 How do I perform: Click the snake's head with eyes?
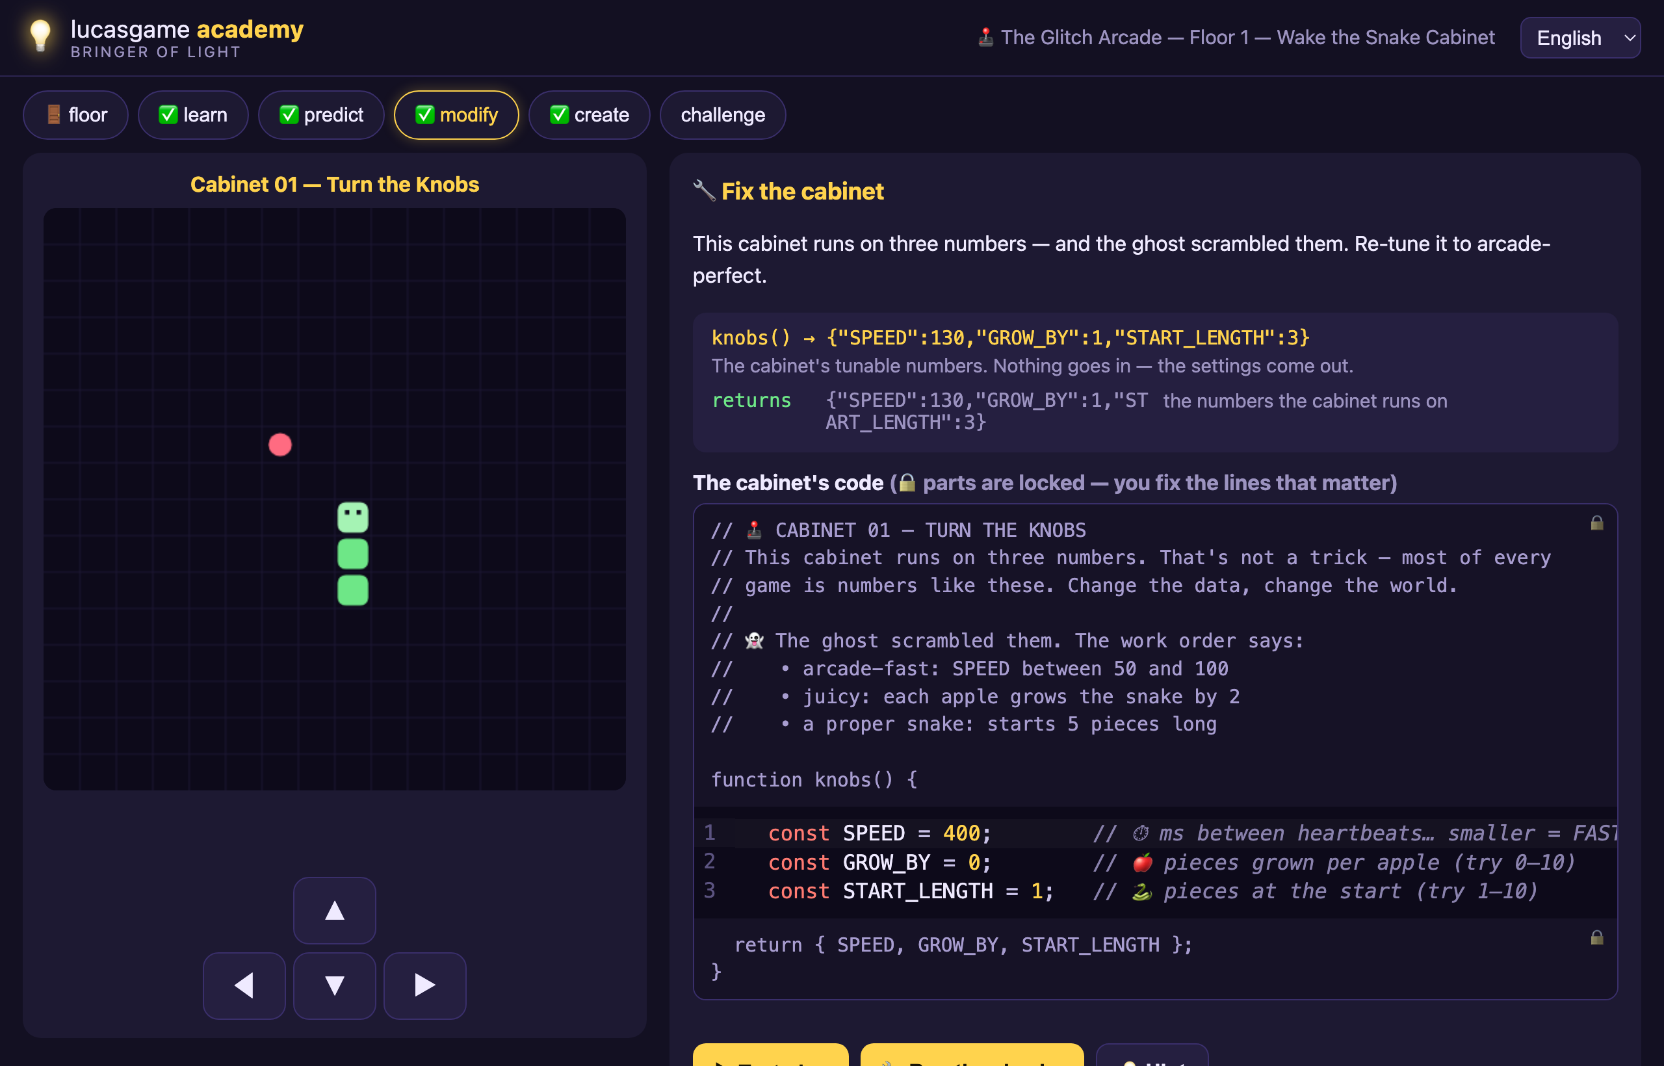352,517
